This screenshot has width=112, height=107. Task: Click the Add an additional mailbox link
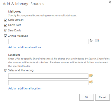[25, 47]
